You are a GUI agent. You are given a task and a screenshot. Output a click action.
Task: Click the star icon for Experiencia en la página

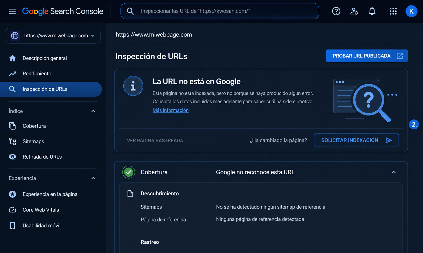[12, 194]
